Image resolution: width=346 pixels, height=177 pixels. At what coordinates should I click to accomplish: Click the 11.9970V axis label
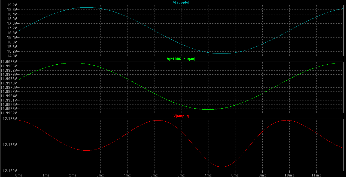10,87
